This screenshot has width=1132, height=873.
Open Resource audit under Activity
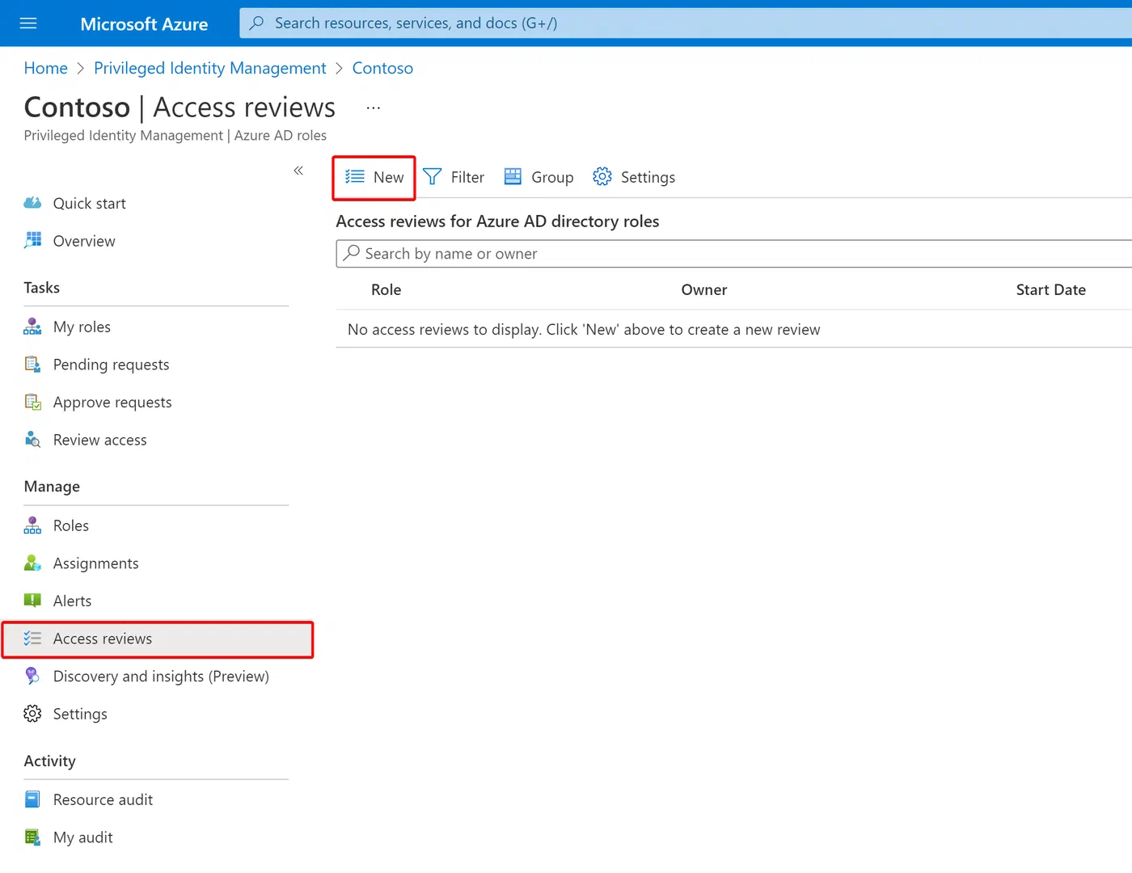[x=103, y=799]
